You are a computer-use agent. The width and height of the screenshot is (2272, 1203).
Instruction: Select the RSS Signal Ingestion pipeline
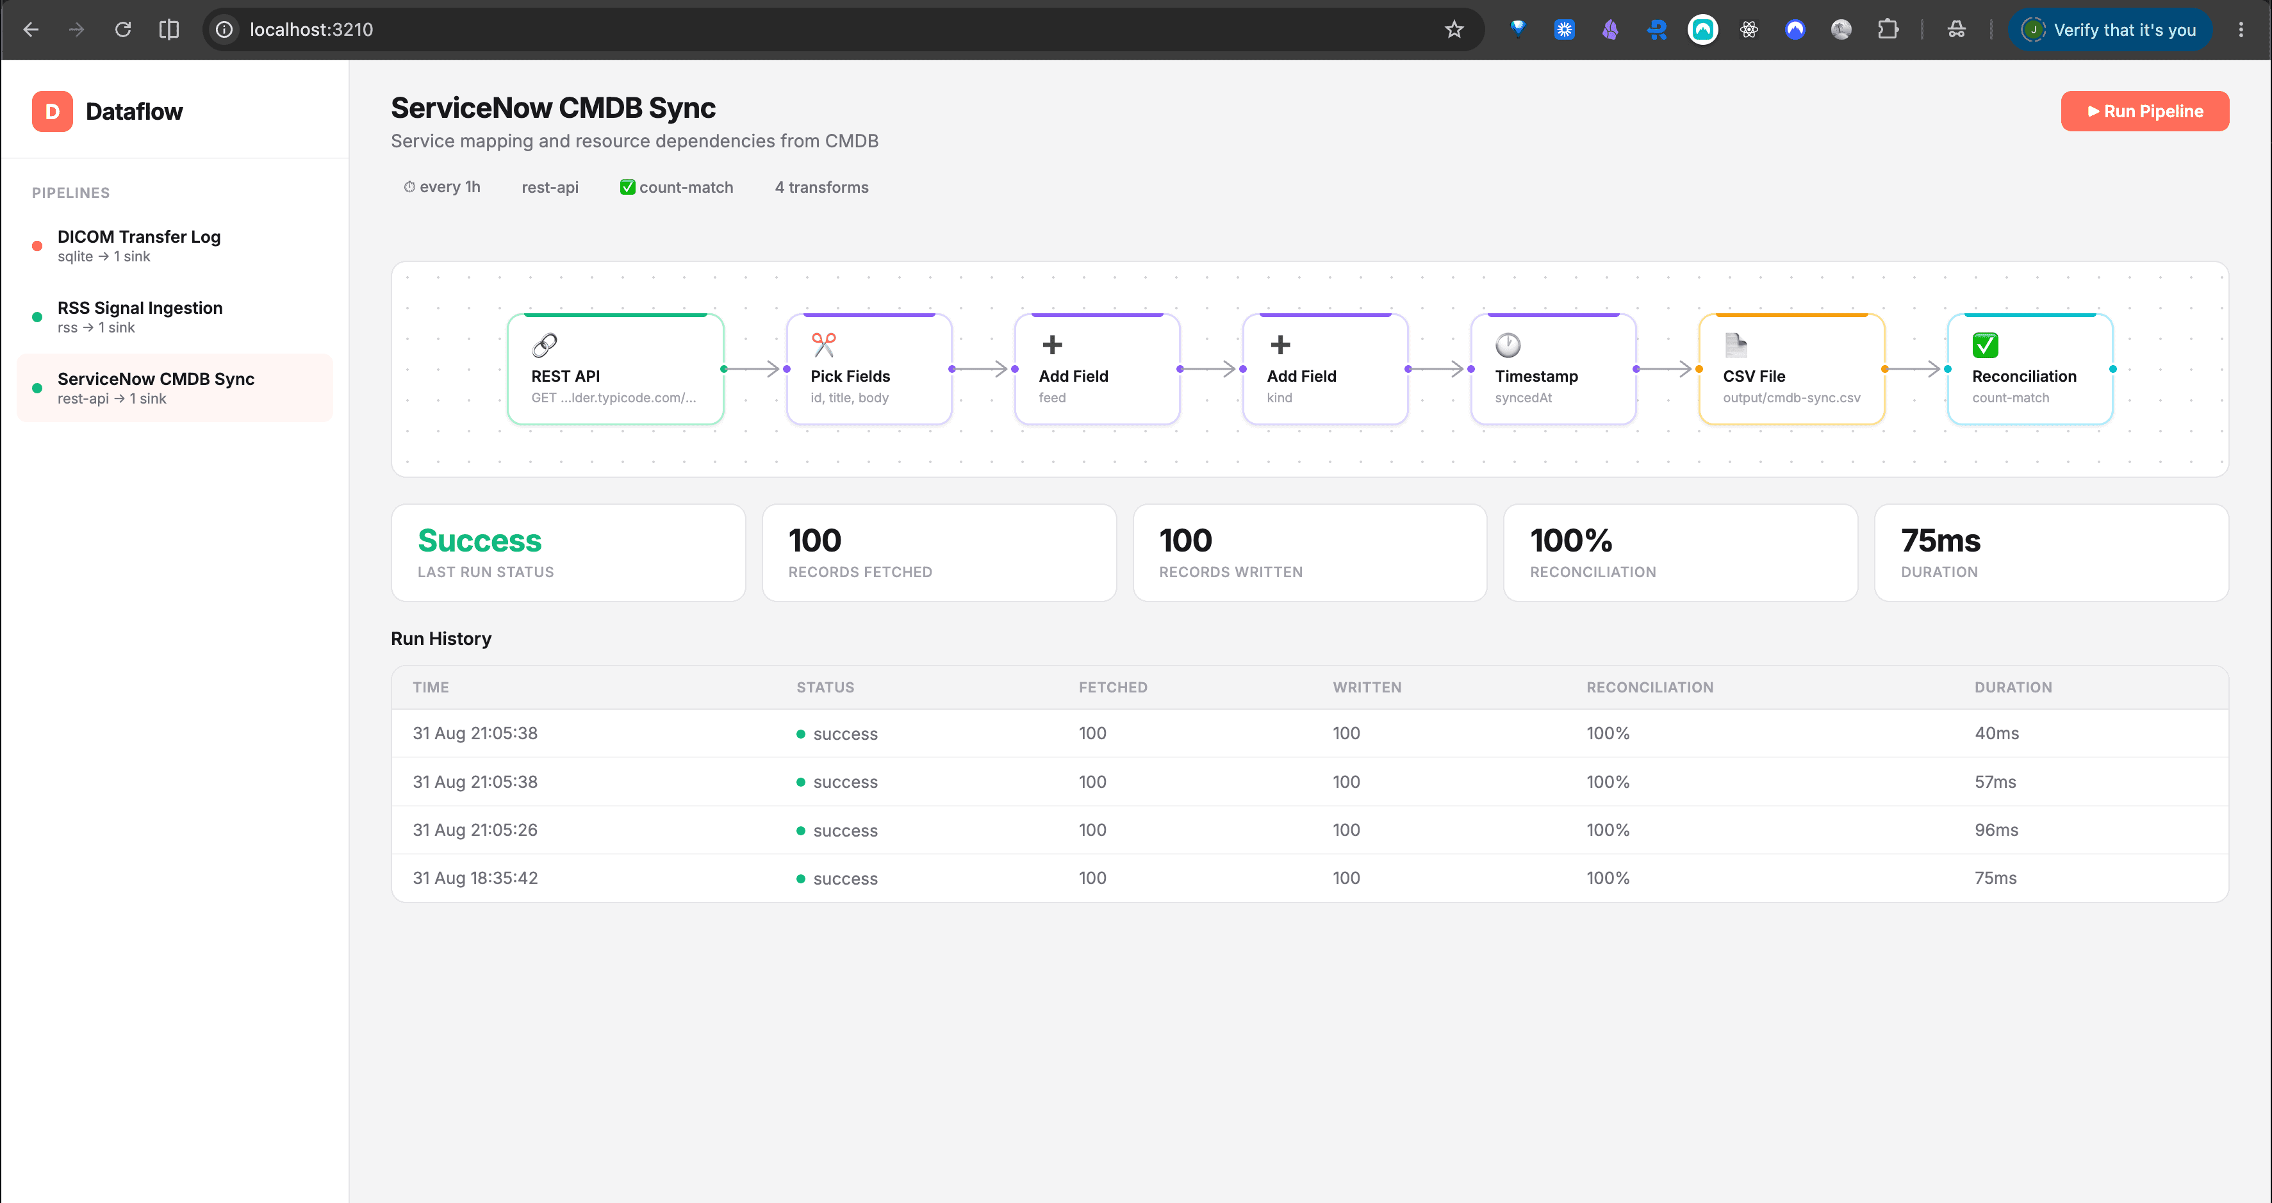[175, 316]
